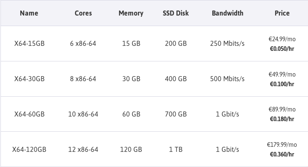Viewport: 308px width, 167px height.
Task: Click the Cores column header
Action: [x=83, y=13]
